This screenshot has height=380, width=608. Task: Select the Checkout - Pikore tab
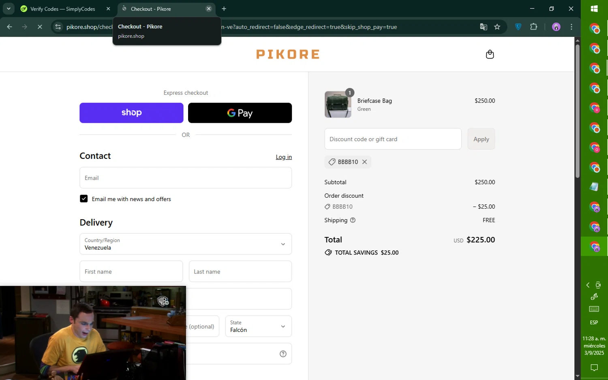click(166, 9)
